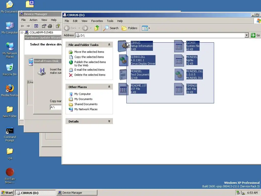261x196 pixels.
Task: Click Publish the selected items to the Web
Action: pos(90,64)
